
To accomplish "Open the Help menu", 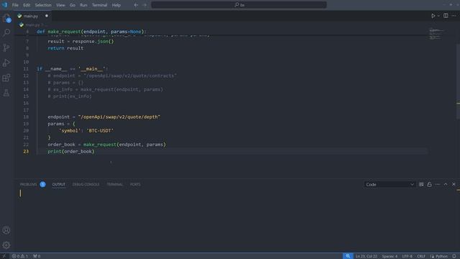I will pos(116,5).
